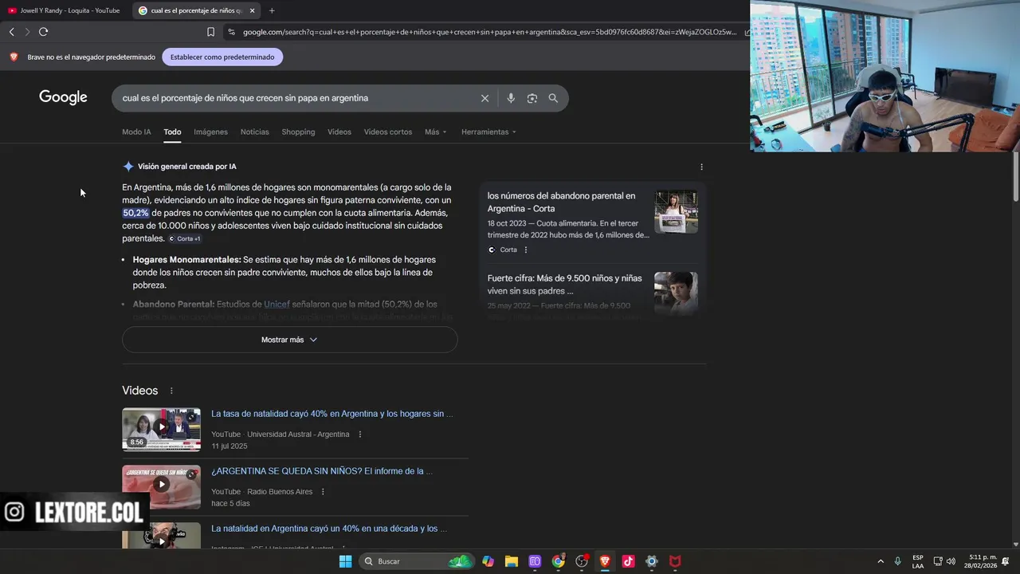The image size is (1020, 574).
Task: Bookmark this page using the bookmark icon
Action: [210, 32]
